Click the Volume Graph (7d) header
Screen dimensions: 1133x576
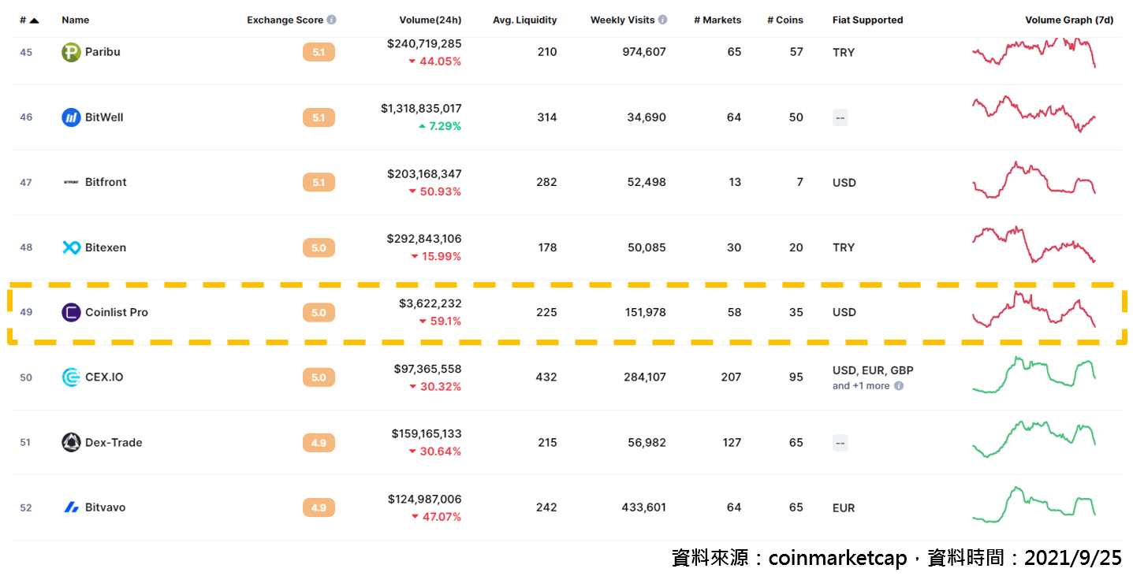click(1069, 20)
